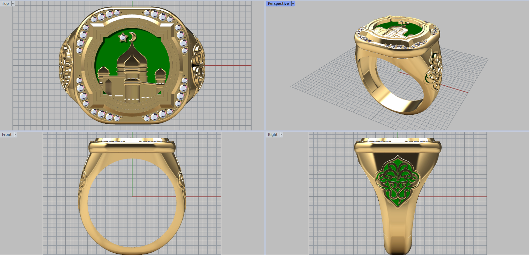Screen dimensions: 530x256
Task: Activate the Top viewport title
Action: pos(6,4)
